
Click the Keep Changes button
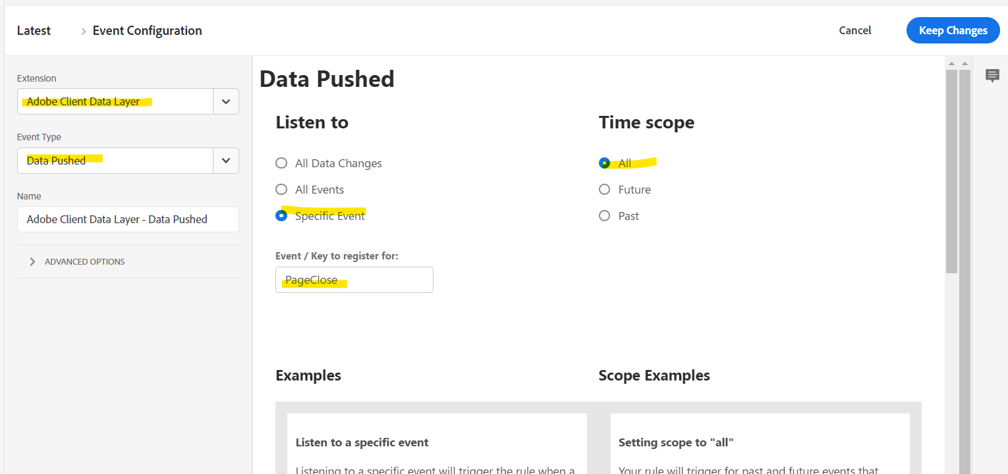point(953,30)
